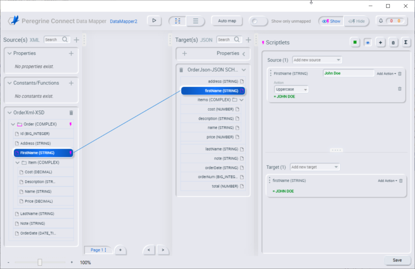Toggle the eye preview button in Scriptlets
This screenshot has width=415, height=269.
pyautogui.click(x=368, y=42)
